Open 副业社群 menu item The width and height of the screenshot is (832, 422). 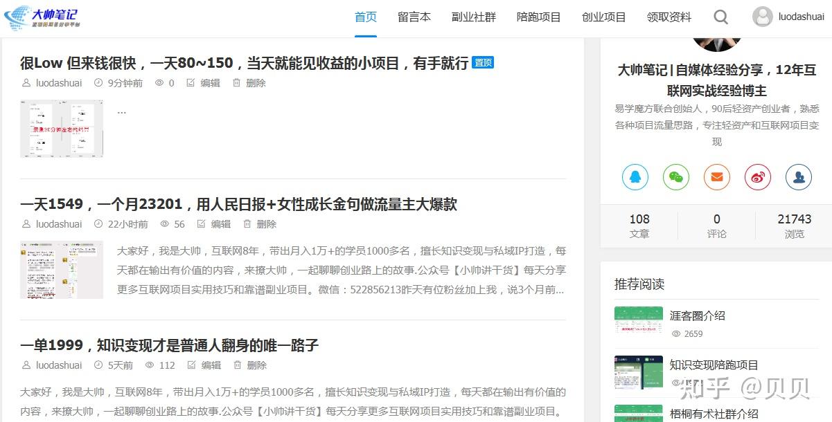click(474, 17)
